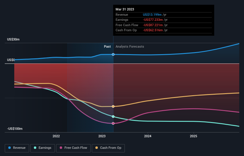This screenshot has height=156, width=244.
Task: Click the Free Cash Flow label in tooltip
Action: click(x=127, y=25)
